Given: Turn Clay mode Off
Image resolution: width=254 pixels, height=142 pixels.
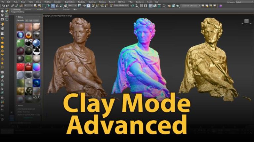Looking at the screenshot, I should (x=31, y=20).
